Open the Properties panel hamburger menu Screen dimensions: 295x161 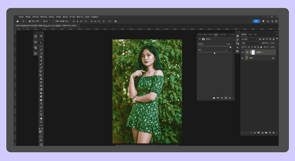(233, 35)
